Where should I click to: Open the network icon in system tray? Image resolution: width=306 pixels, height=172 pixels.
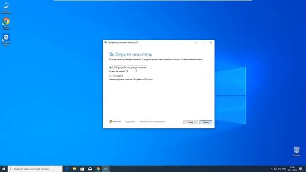tap(275, 169)
